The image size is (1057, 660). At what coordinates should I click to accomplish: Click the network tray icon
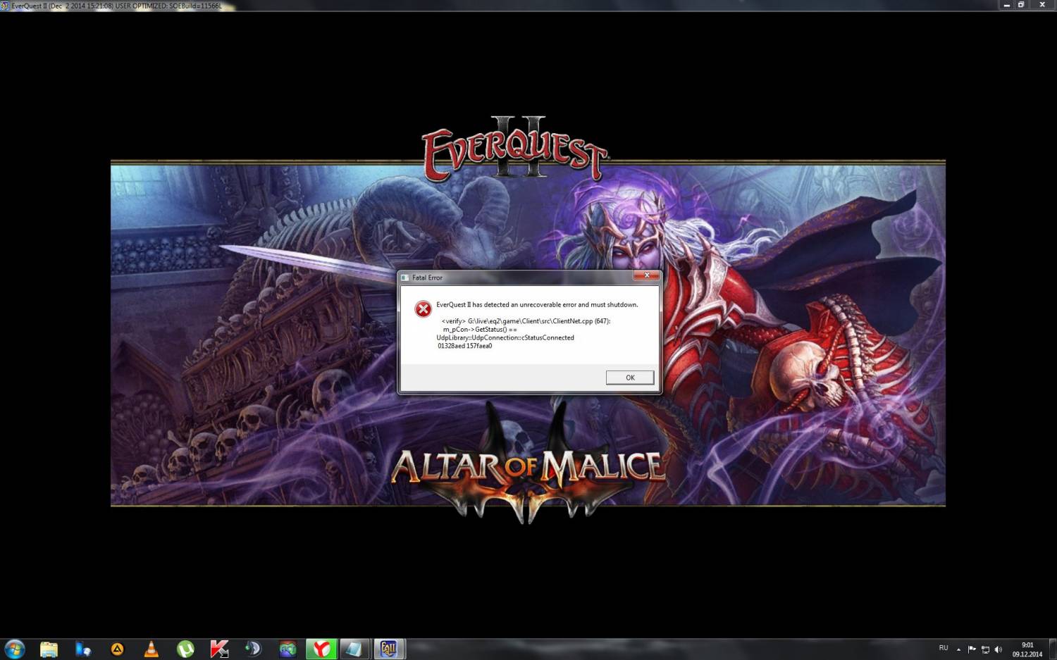985,649
